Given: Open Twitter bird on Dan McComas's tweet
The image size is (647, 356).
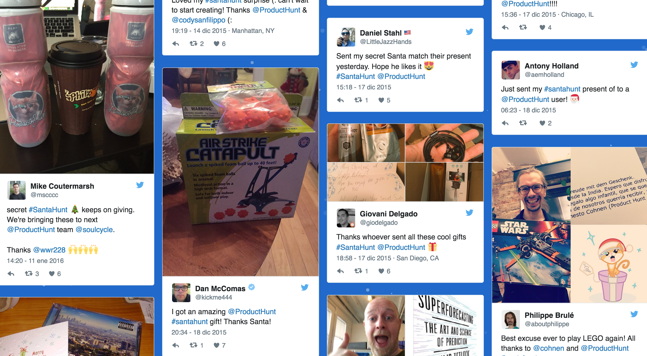Looking at the screenshot, I should (x=305, y=287).
